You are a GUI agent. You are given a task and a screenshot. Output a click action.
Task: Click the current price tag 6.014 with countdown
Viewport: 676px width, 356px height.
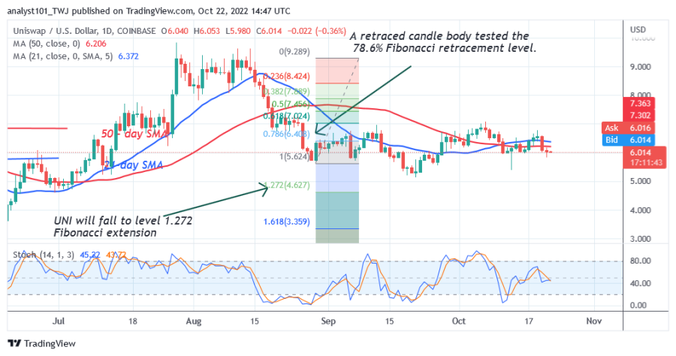(645, 157)
